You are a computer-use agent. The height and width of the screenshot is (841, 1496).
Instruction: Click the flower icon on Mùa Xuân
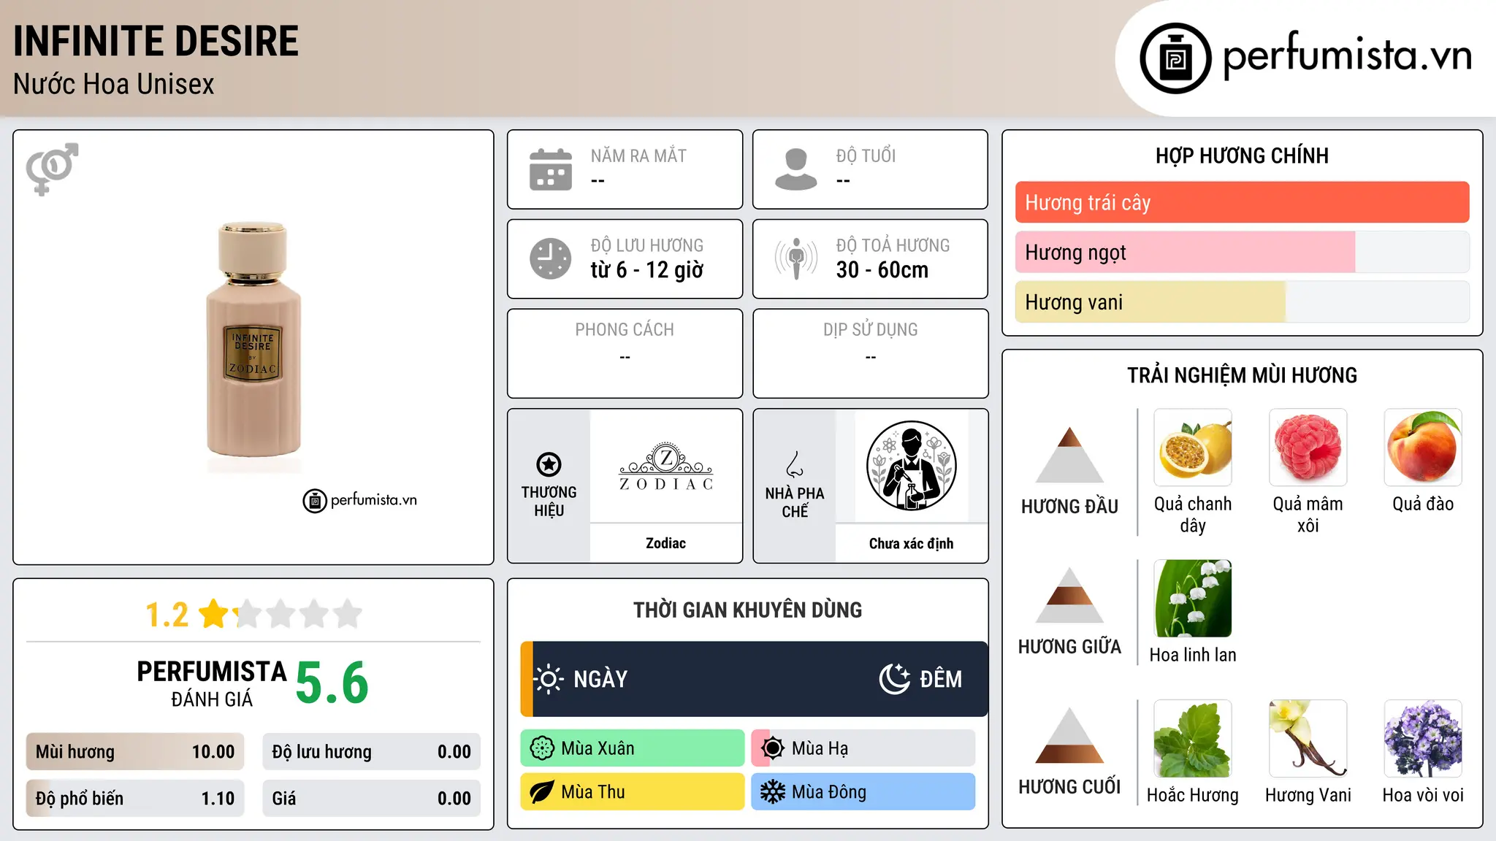point(542,748)
